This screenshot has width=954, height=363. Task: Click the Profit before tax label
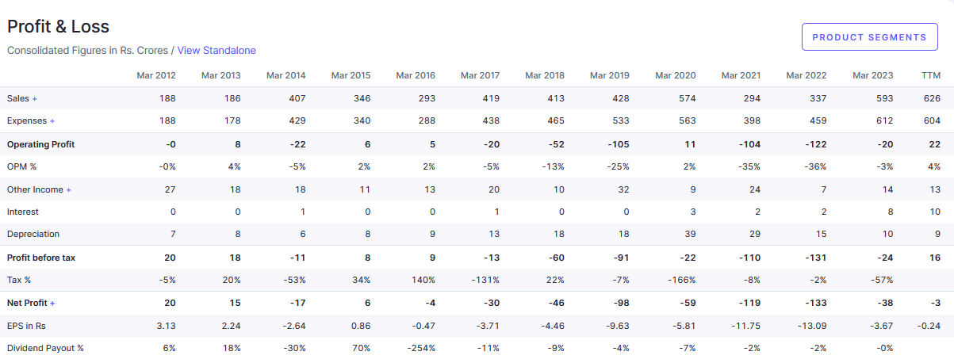[41, 258]
